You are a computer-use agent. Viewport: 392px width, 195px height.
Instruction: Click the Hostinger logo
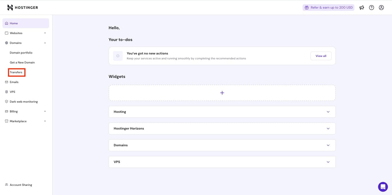tap(22, 7)
